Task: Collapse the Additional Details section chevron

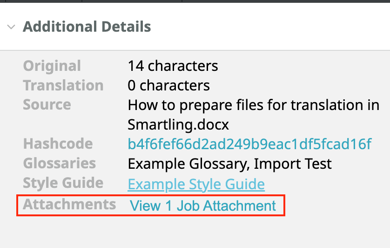Action: tap(11, 27)
